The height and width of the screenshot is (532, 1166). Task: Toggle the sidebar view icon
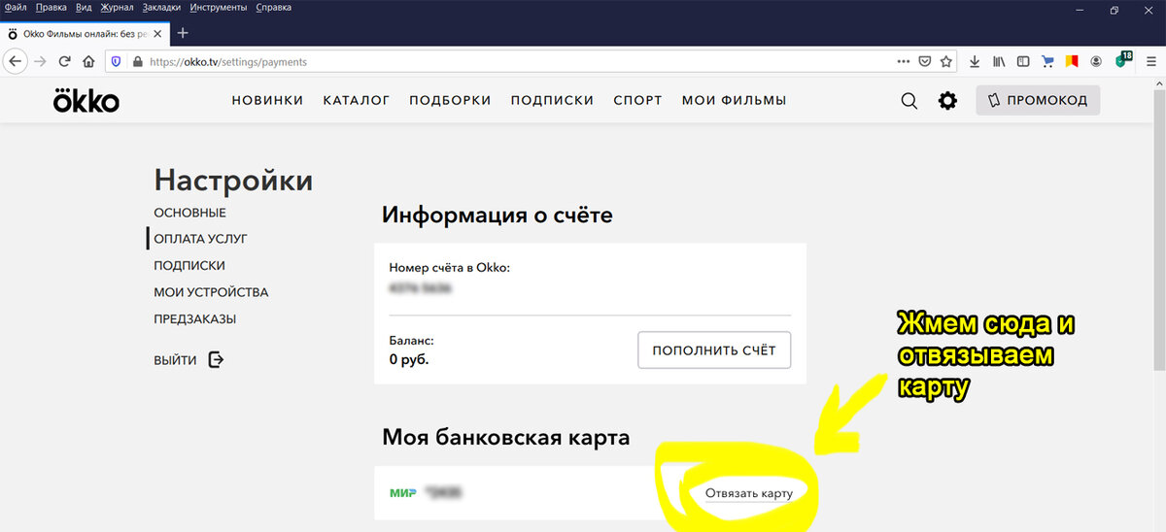click(x=1023, y=61)
